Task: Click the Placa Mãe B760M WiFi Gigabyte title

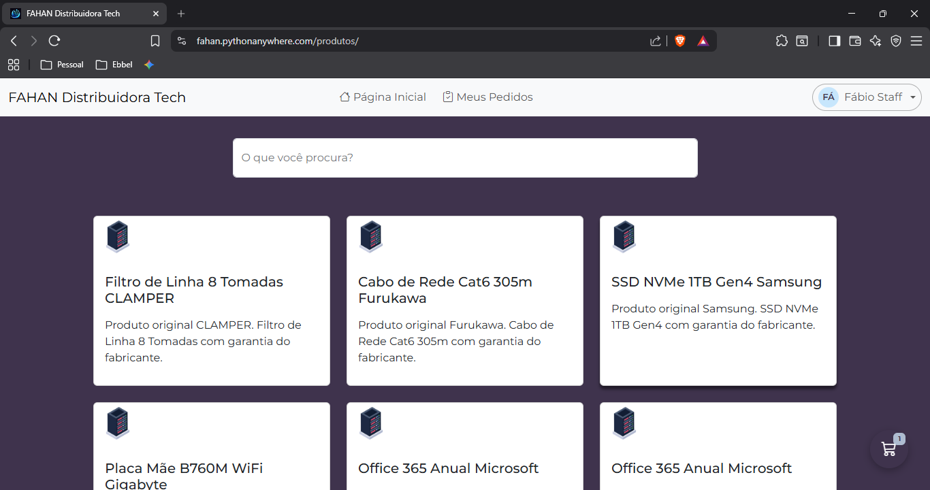Action: (184, 476)
